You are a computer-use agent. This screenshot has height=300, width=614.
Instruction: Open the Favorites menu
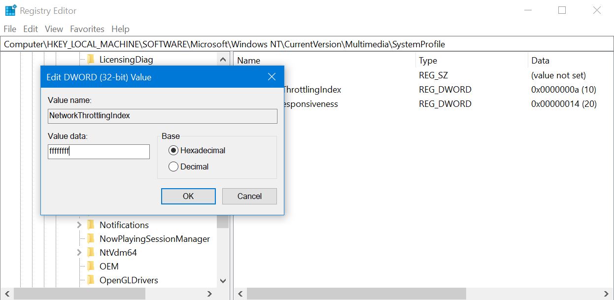point(87,29)
